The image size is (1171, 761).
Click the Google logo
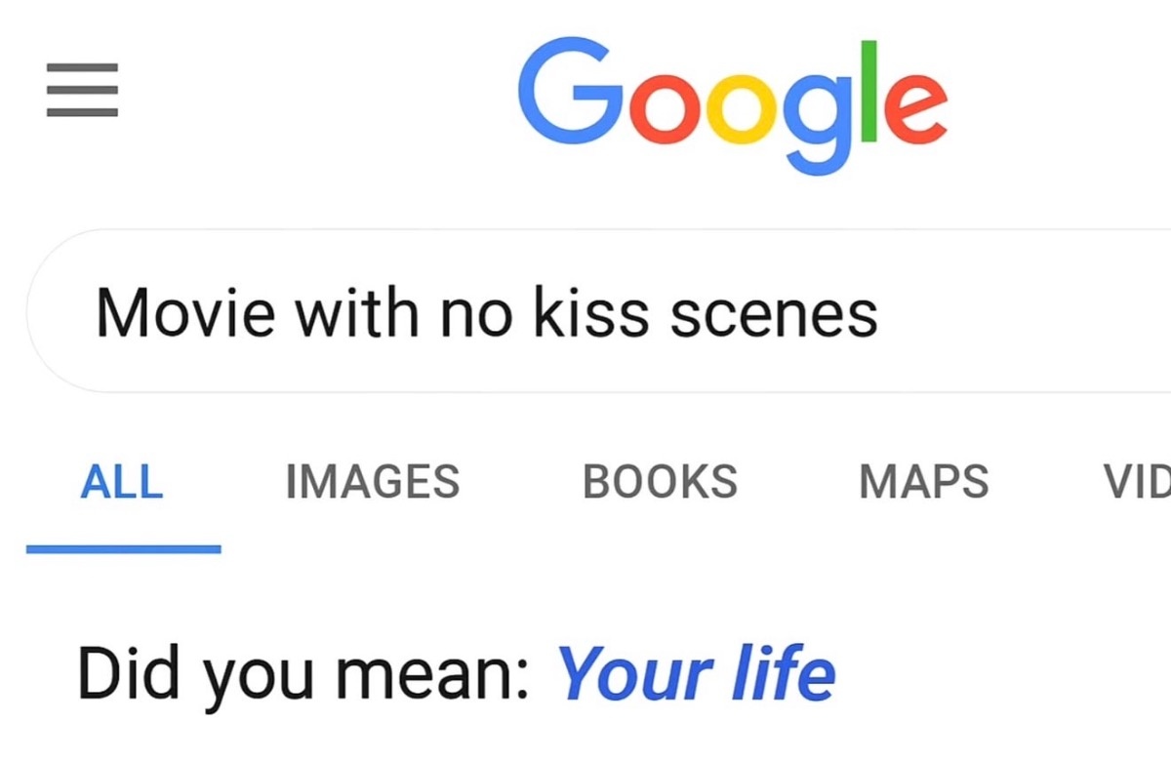(x=732, y=102)
